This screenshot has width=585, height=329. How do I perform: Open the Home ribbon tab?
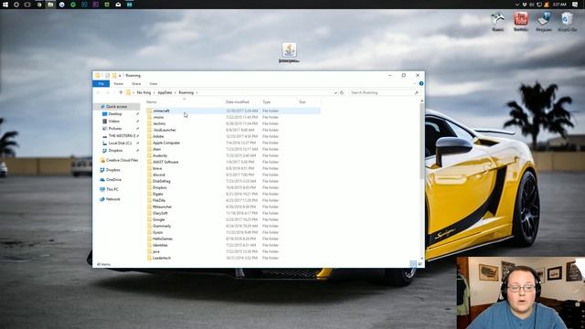pos(119,83)
